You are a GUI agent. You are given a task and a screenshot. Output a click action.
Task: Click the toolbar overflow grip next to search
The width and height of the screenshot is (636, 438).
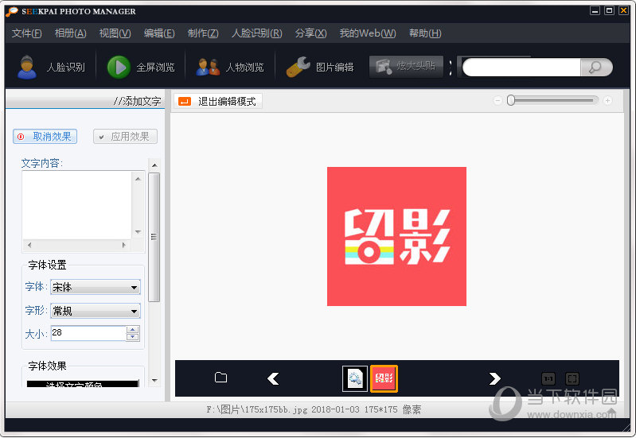[451, 68]
